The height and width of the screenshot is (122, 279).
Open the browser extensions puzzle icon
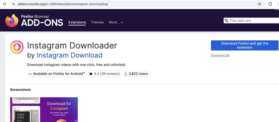click(270, 4)
